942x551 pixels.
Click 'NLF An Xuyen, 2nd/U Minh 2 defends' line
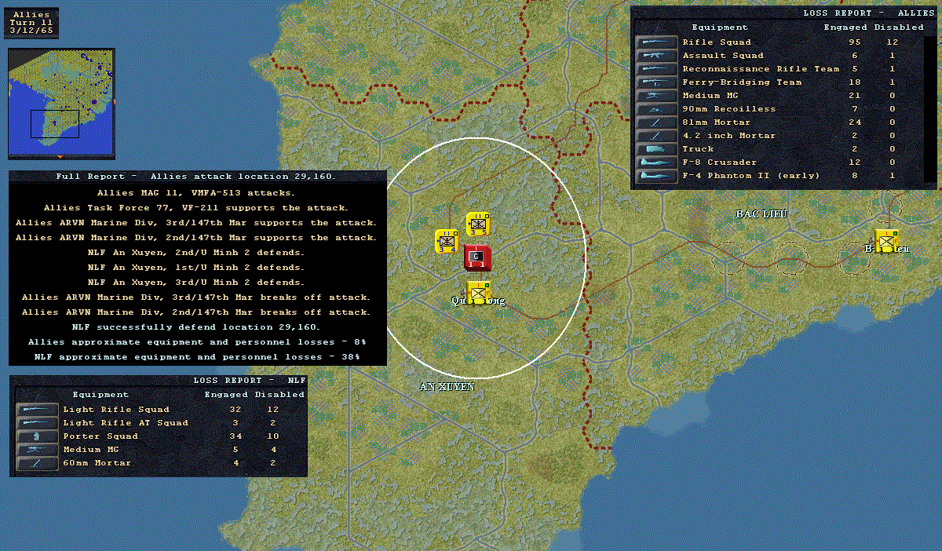pyautogui.click(x=196, y=253)
